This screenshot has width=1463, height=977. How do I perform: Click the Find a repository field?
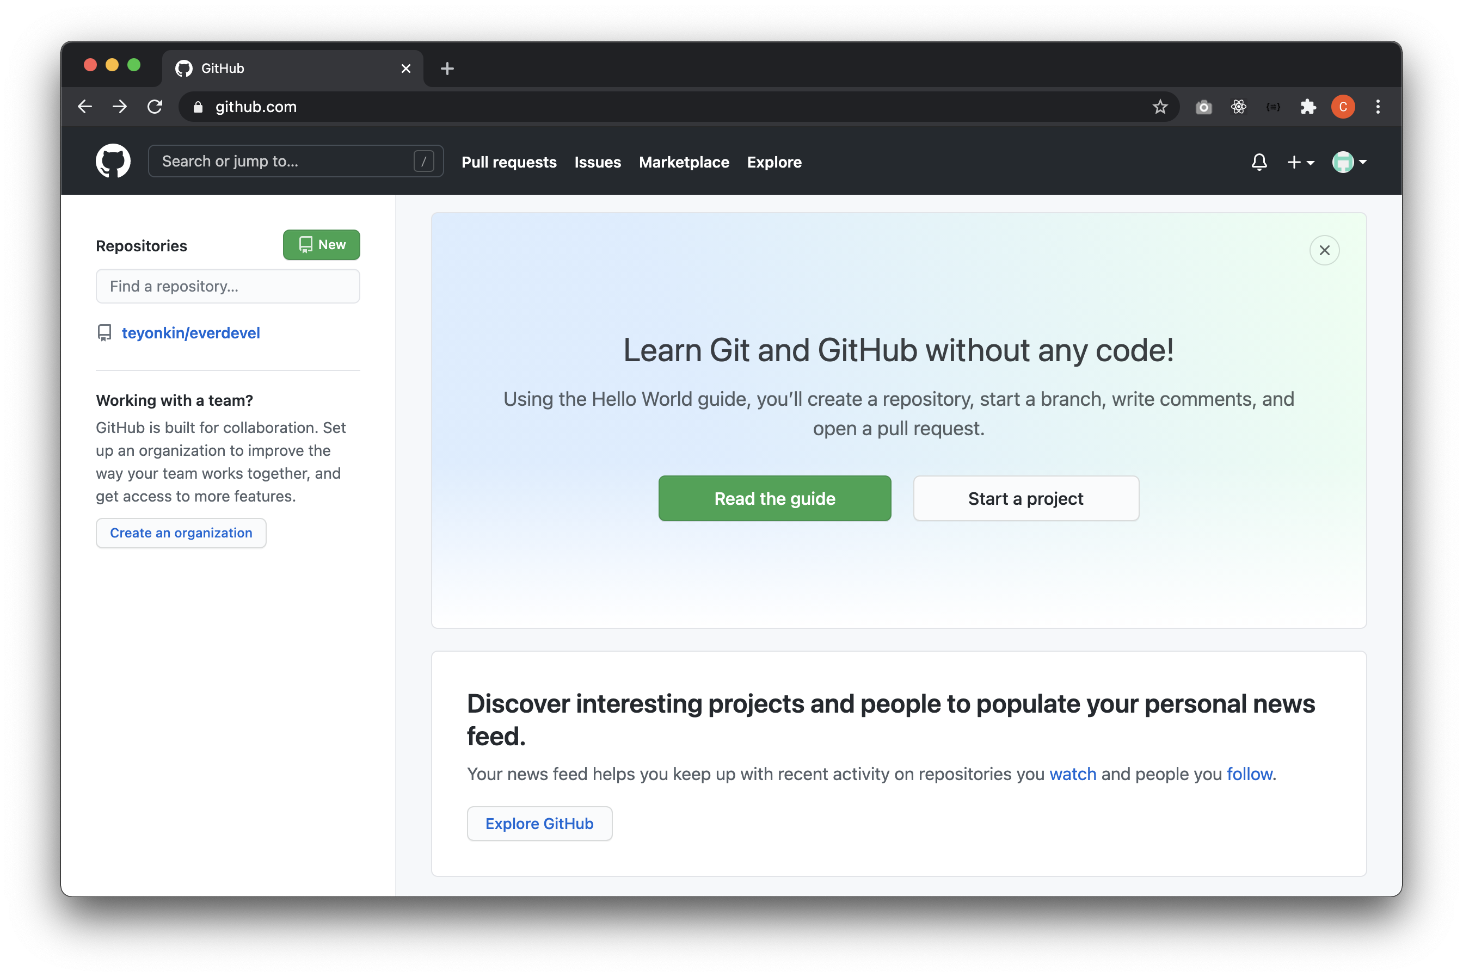[228, 286]
